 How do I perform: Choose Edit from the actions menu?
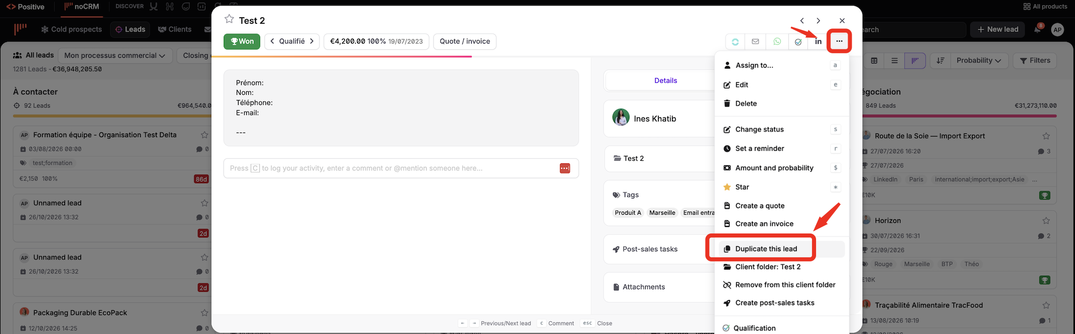click(781, 85)
